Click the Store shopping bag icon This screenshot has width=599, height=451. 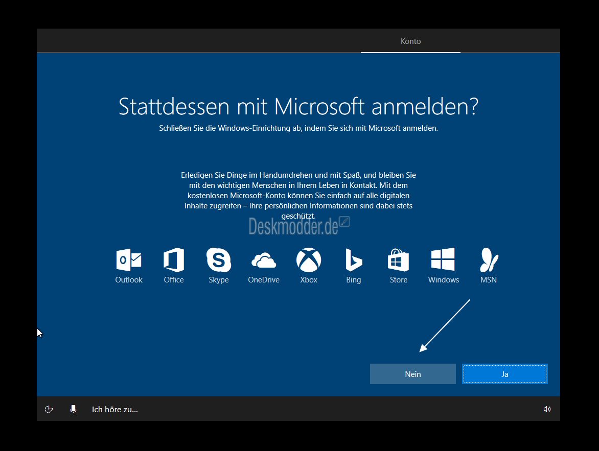(x=399, y=260)
